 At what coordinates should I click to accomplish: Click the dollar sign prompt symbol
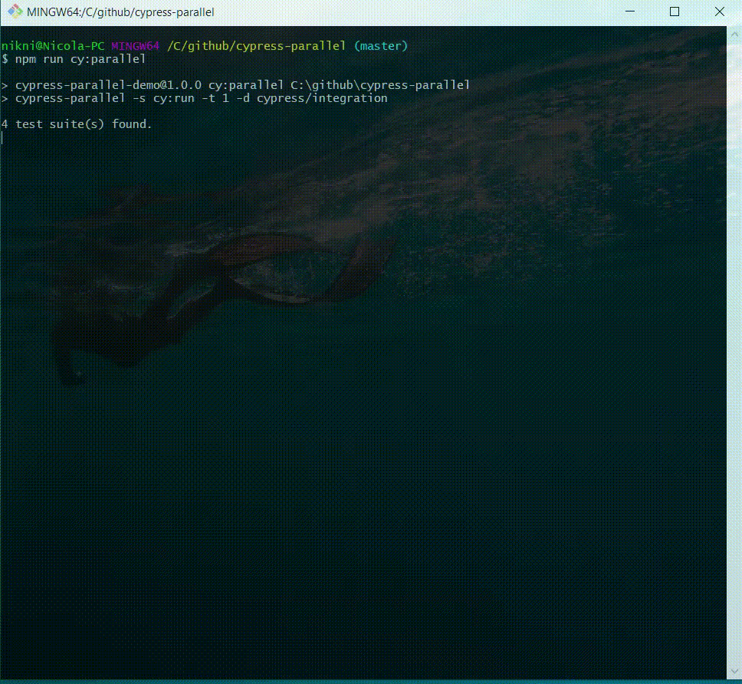[5, 59]
